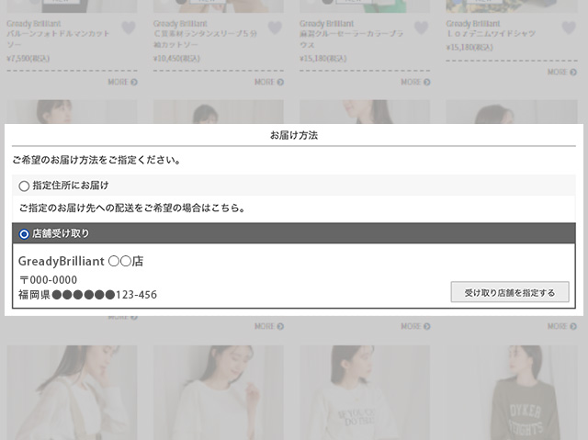Favorite the ¥10,450 cut-and-sew with the heart

(275, 28)
